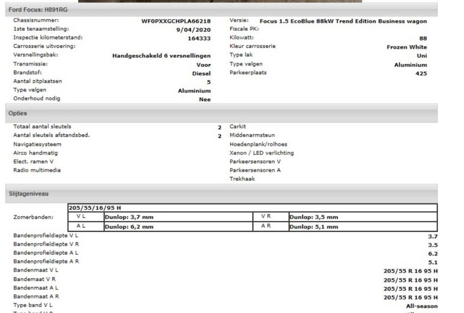Viewport: 464px width, 313px height.
Task: Select the Elect. ramen V option
Action: pos(33,161)
